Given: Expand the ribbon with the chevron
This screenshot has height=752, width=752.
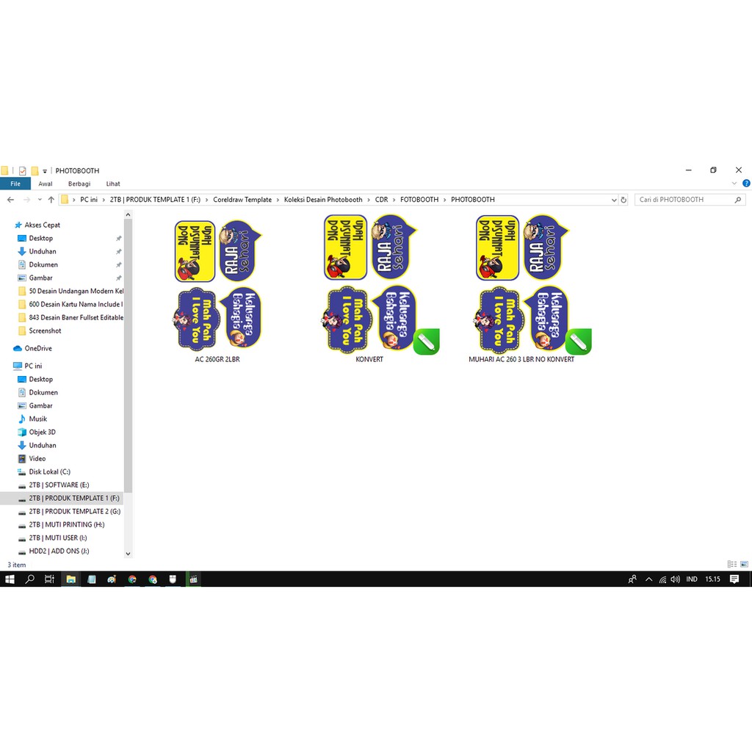Looking at the screenshot, I should click(734, 183).
